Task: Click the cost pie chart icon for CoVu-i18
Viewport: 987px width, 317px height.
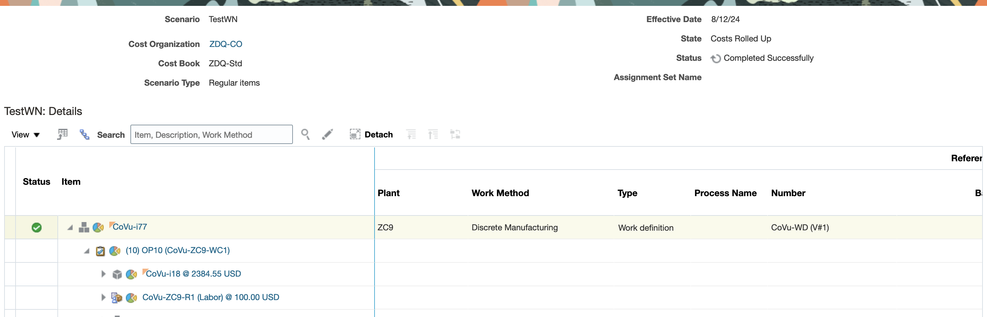Action: (x=131, y=274)
